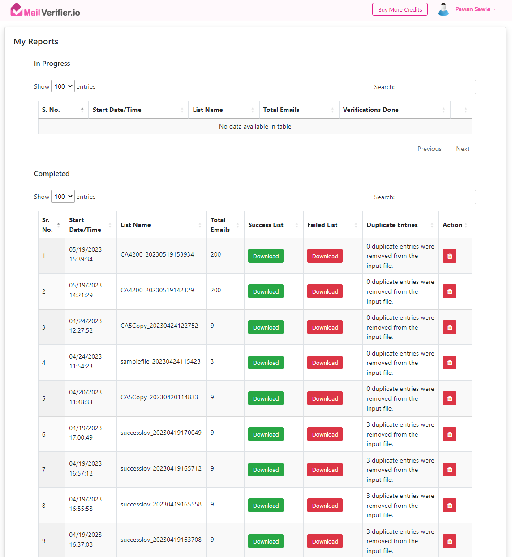This screenshot has width=512, height=557.
Task: Go to Next page of In Progress
Action: coord(463,149)
